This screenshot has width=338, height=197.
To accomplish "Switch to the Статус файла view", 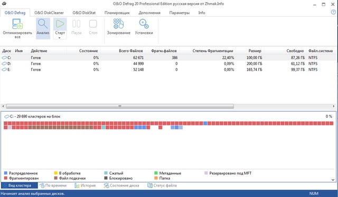I will click(162, 185).
